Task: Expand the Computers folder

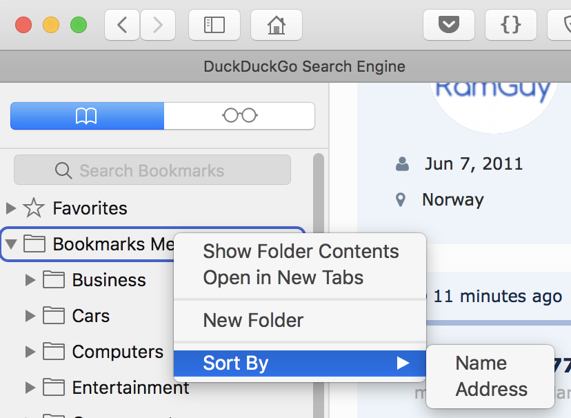Action: [x=30, y=352]
